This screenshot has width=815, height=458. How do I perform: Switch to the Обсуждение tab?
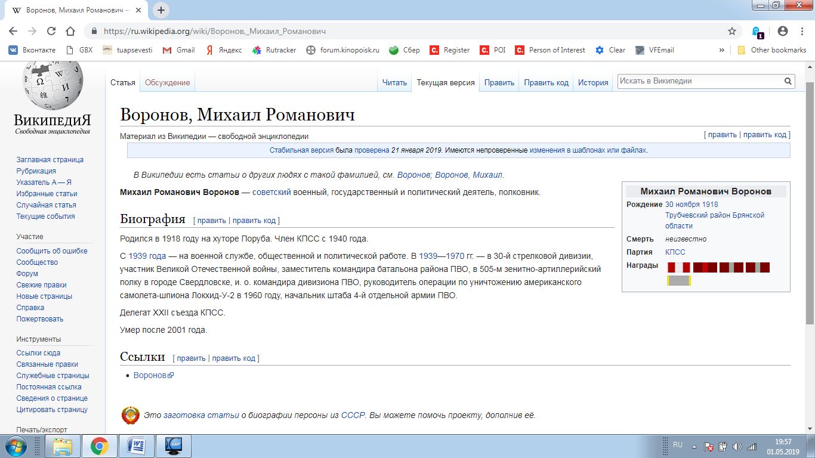click(x=168, y=83)
